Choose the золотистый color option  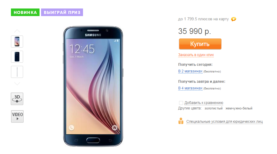point(213,108)
